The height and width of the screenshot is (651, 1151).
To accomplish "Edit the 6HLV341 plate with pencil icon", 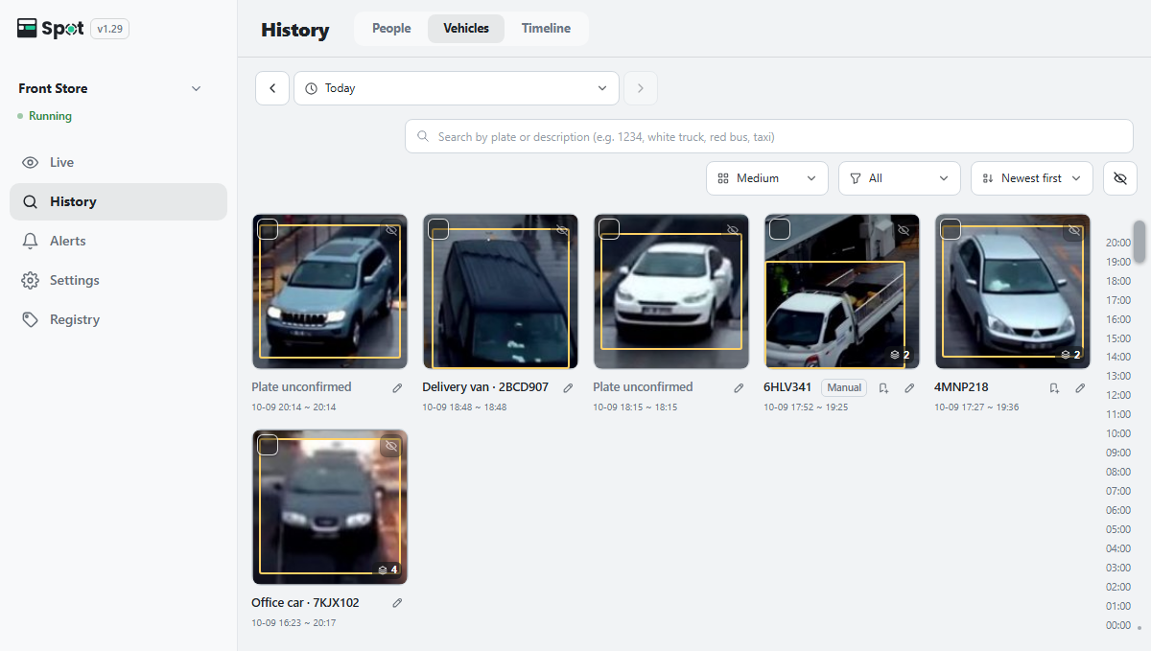I will pyautogui.click(x=909, y=388).
